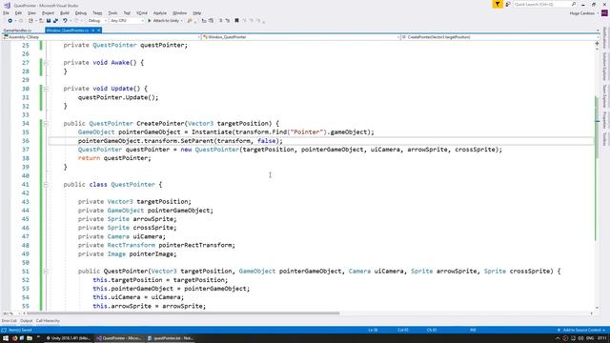Screen dimensions: 610x343
Task: Click the Quick Launch search magnifier
Action: tap(574, 4)
